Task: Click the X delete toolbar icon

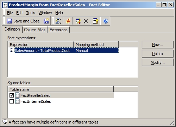Action: (x=86, y=21)
